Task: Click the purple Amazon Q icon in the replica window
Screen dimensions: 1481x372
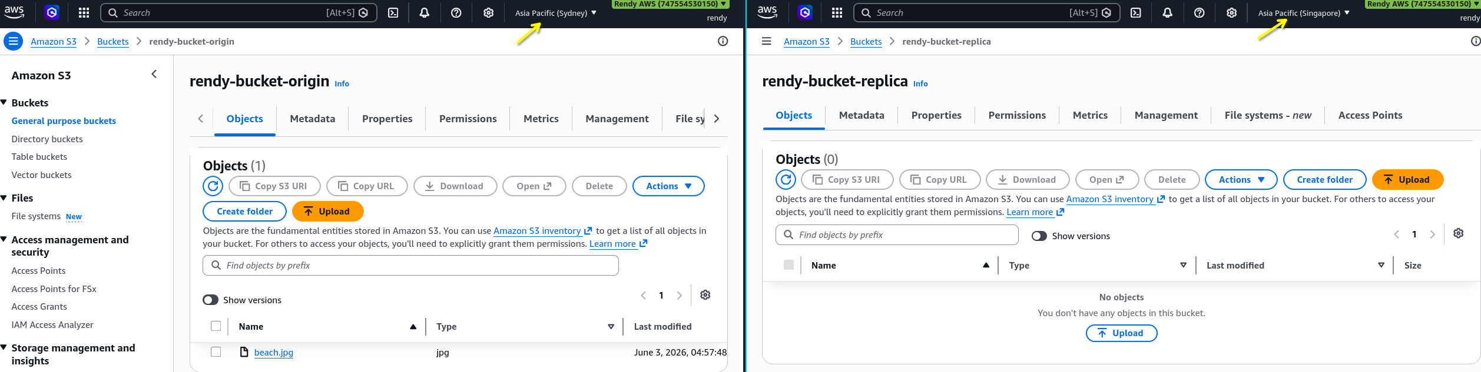Action: (x=805, y=12)
